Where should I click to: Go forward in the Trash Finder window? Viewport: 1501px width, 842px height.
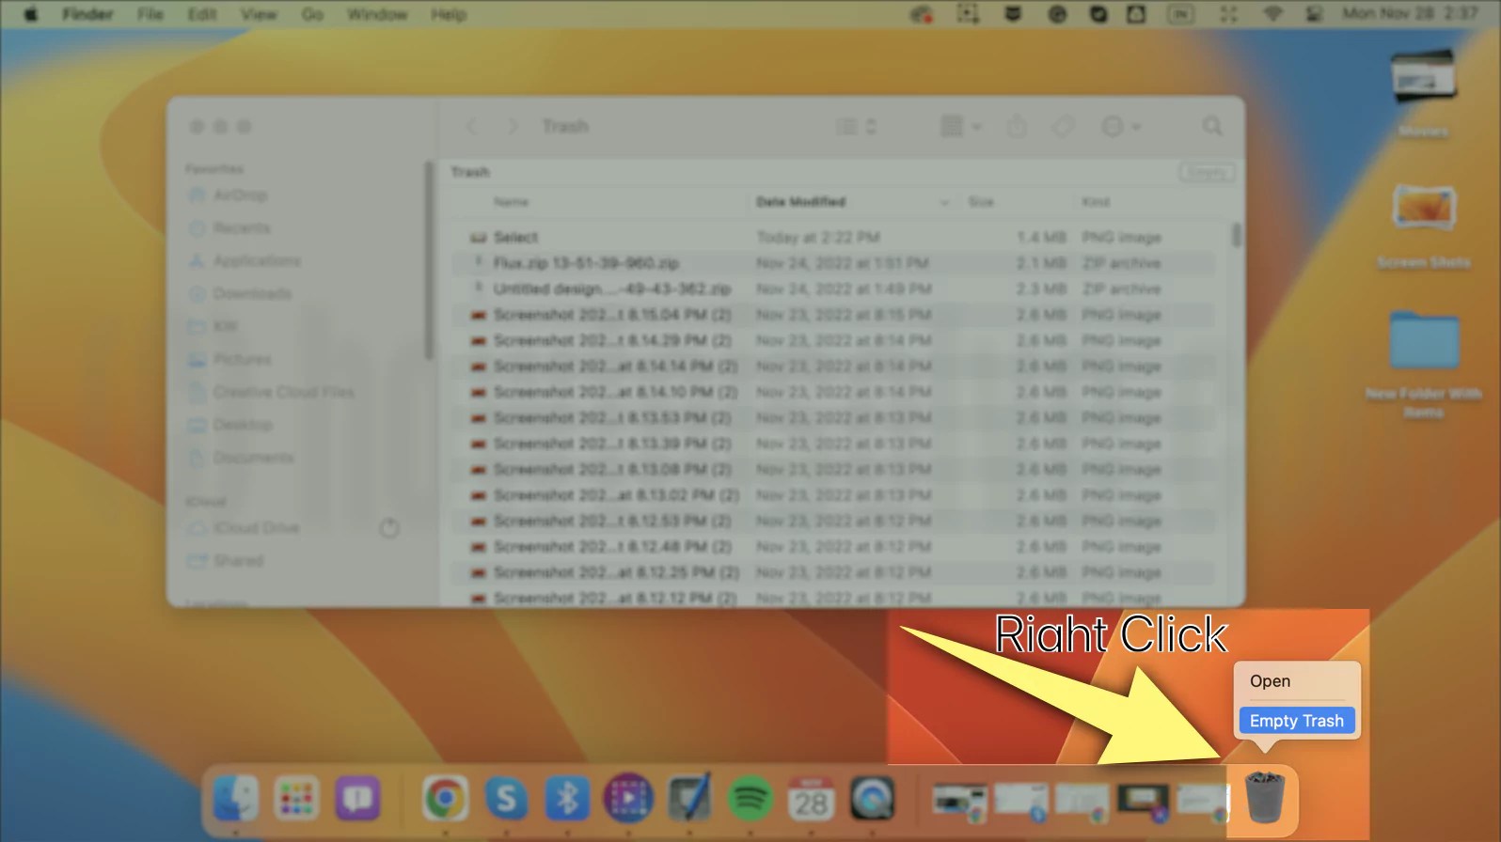(513, 126)
